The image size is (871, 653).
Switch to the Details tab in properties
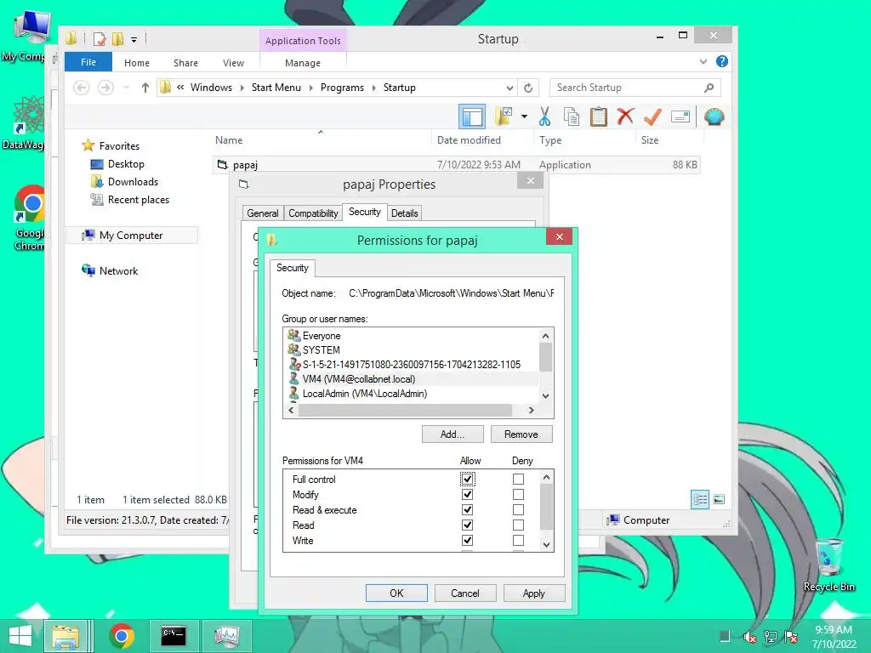[404, 213]
